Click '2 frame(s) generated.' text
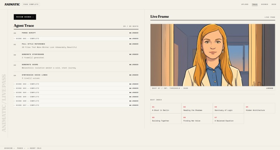The width and height of the screenshot is (280, 150). pyautogui.click(x=33, y=58)
